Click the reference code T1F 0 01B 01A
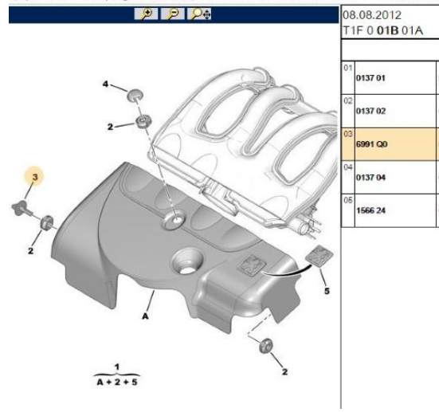This screenshot has width=439, height=412. pos(382,30)
